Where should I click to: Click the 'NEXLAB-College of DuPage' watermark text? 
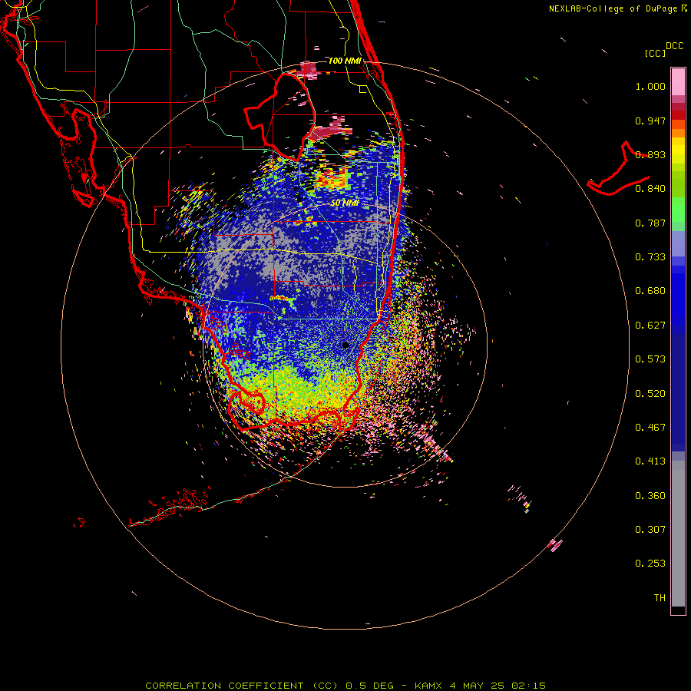(x=613, y=8)
